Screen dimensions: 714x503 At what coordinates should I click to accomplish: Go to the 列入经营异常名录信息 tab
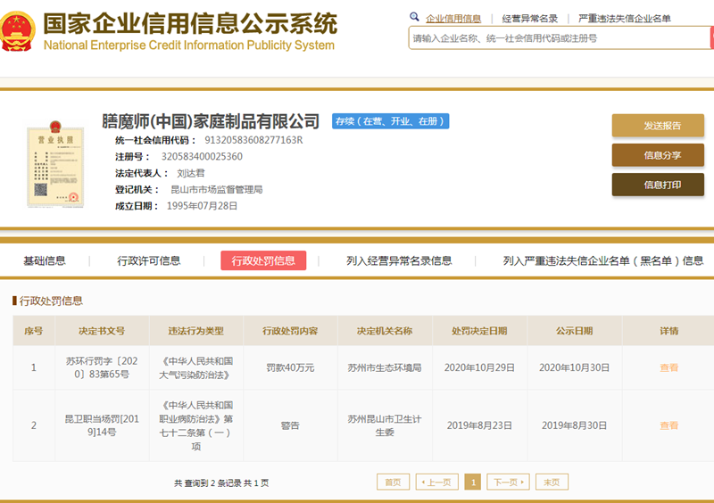399,260
